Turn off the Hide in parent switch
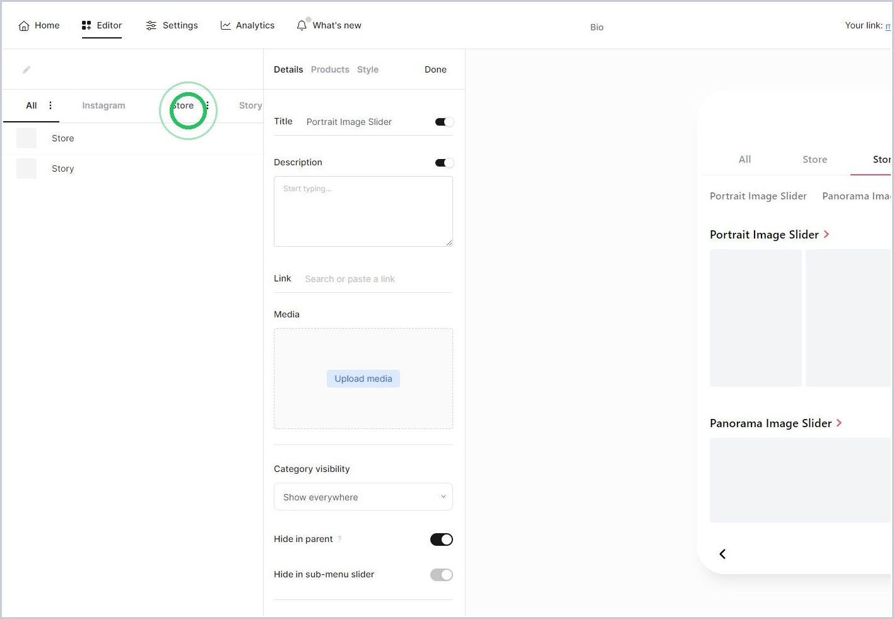Viewport: 894px width, 619px height. coord(442,539)
